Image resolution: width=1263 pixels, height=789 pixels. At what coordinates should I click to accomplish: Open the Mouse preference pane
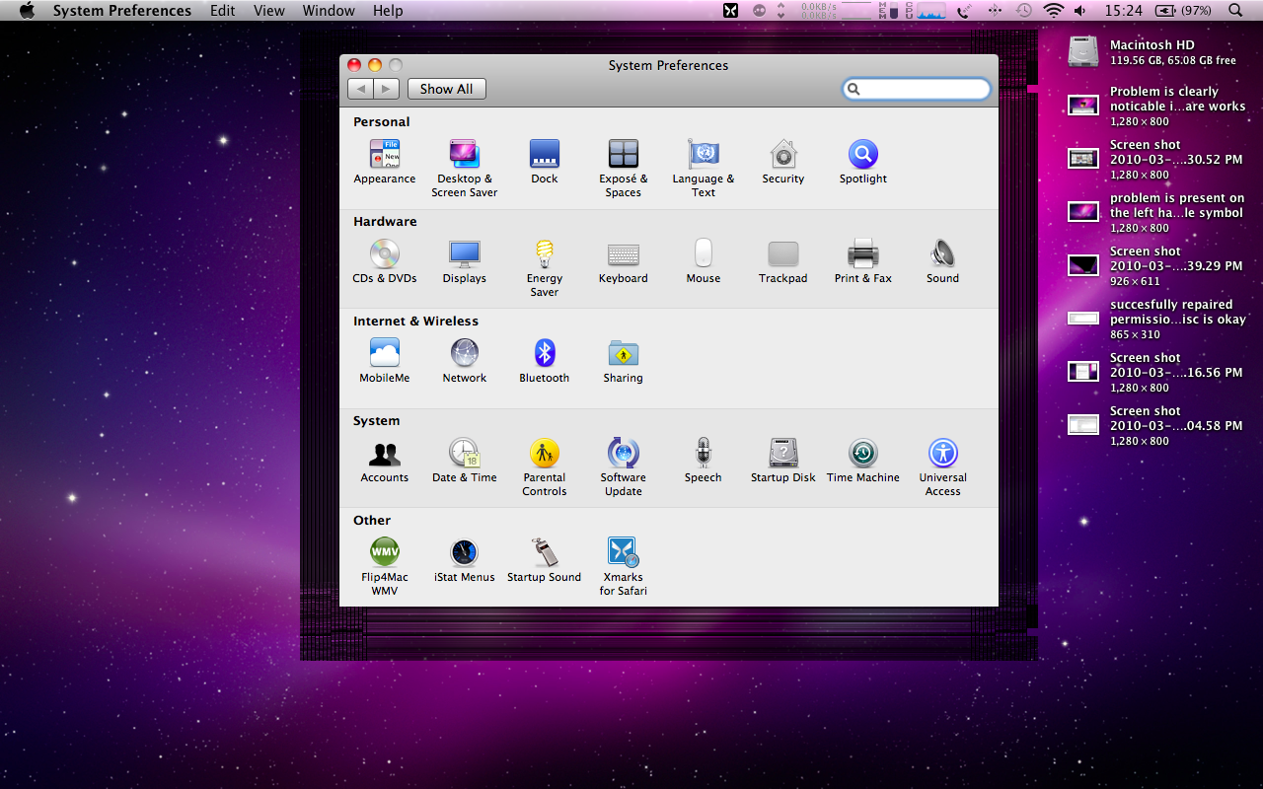click(x=704, y=261)
